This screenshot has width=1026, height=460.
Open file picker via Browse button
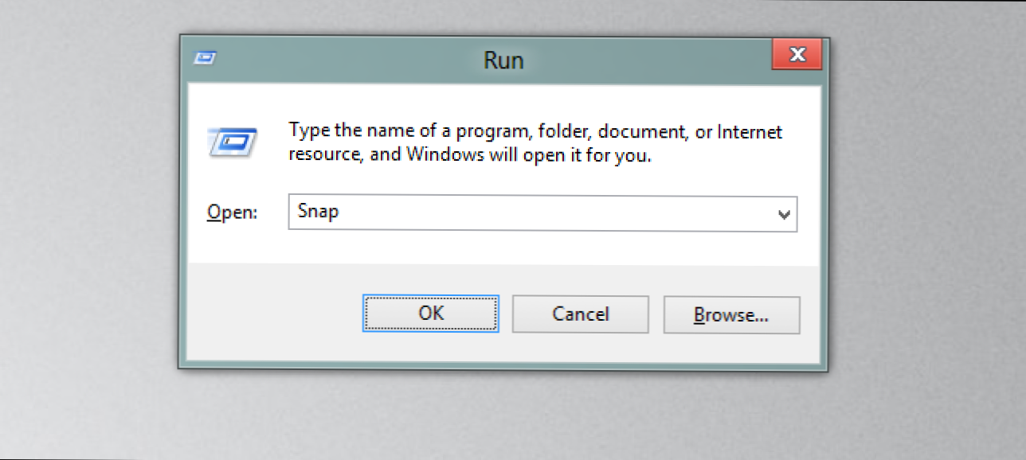(x=731, y=315)
